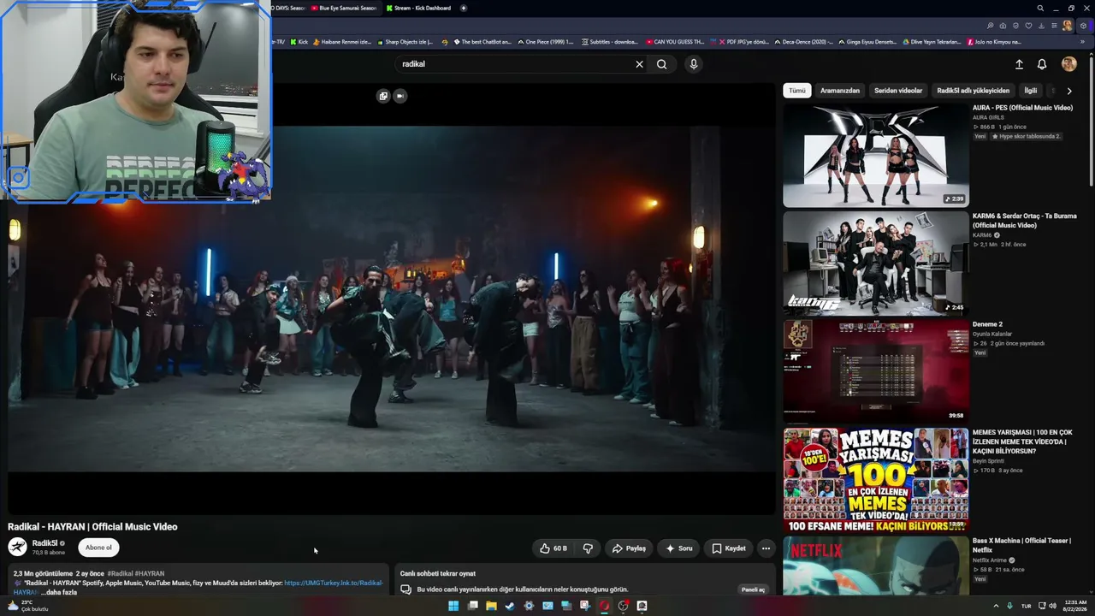Select the 'Seriden videolar' filter chip

898,91
